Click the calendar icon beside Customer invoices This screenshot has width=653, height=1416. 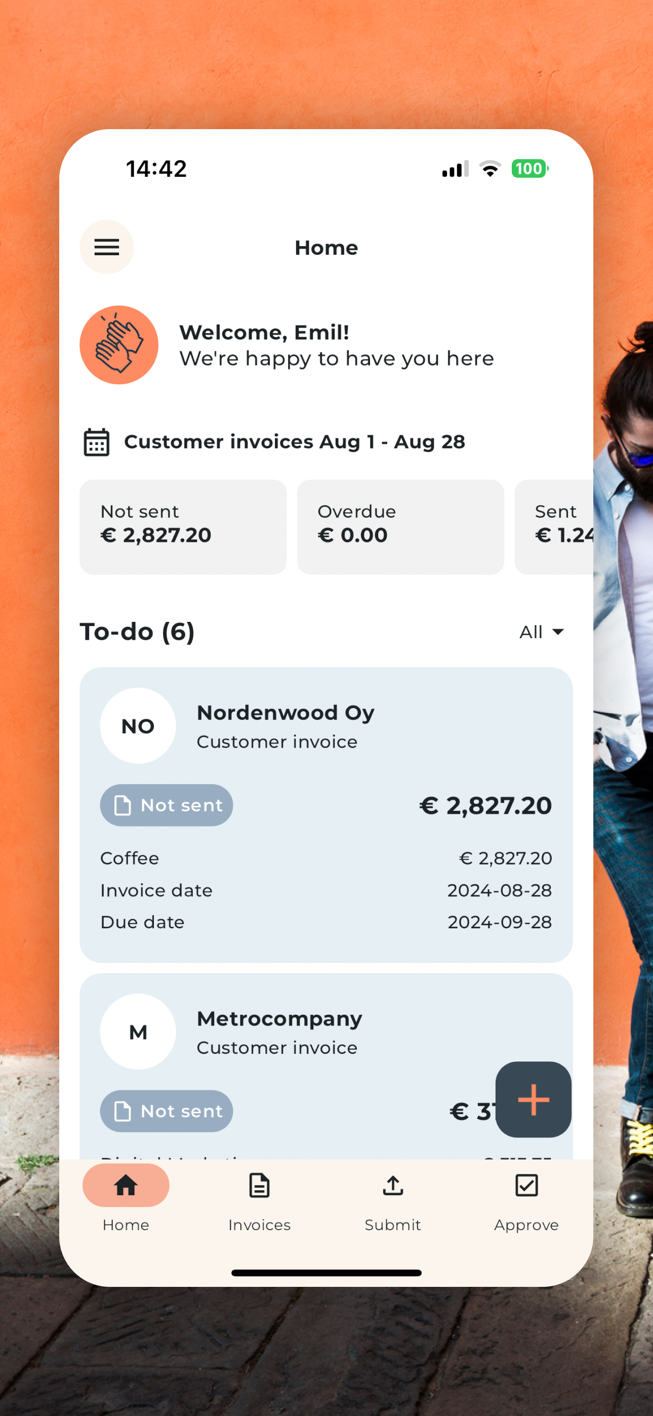96,442
